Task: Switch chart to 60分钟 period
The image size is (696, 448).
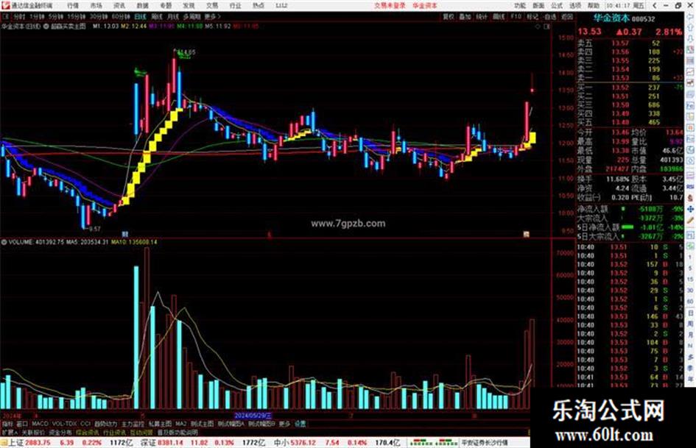Action: click(x=121, y=16)
